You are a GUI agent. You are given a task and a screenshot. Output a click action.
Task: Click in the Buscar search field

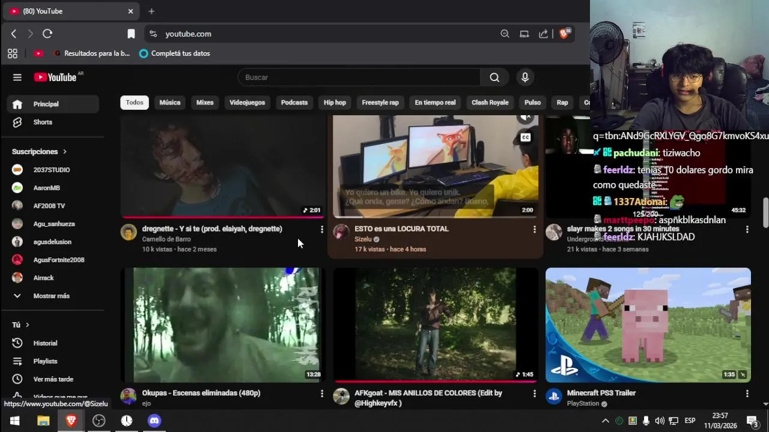point(359,77)
